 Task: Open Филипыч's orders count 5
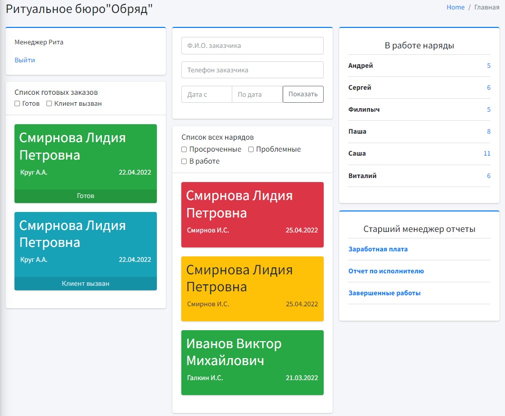pyautogui.click(x=489, y=109)
